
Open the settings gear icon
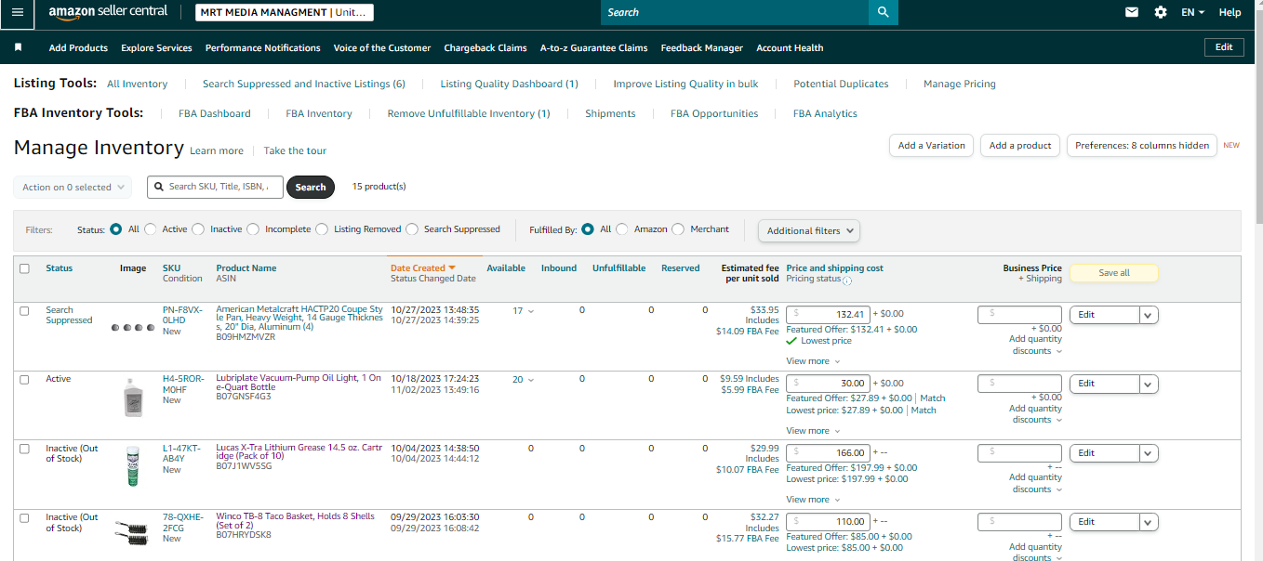[1160, 12]
